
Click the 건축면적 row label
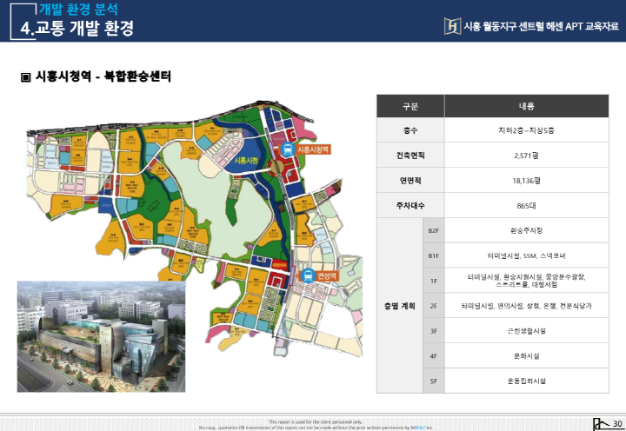point(410,156)
